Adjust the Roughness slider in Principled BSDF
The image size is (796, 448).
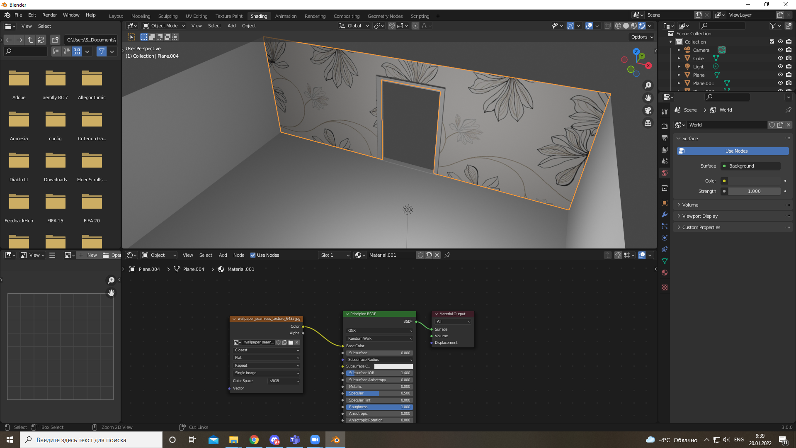point(379,407)
